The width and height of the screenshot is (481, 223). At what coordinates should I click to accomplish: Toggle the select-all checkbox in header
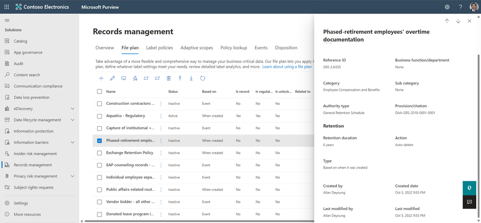pyautogui.click(x=99, y=91)
